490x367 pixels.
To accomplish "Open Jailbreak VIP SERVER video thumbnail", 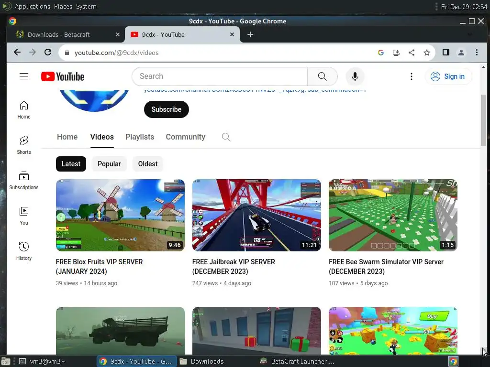I will point(256,215).
